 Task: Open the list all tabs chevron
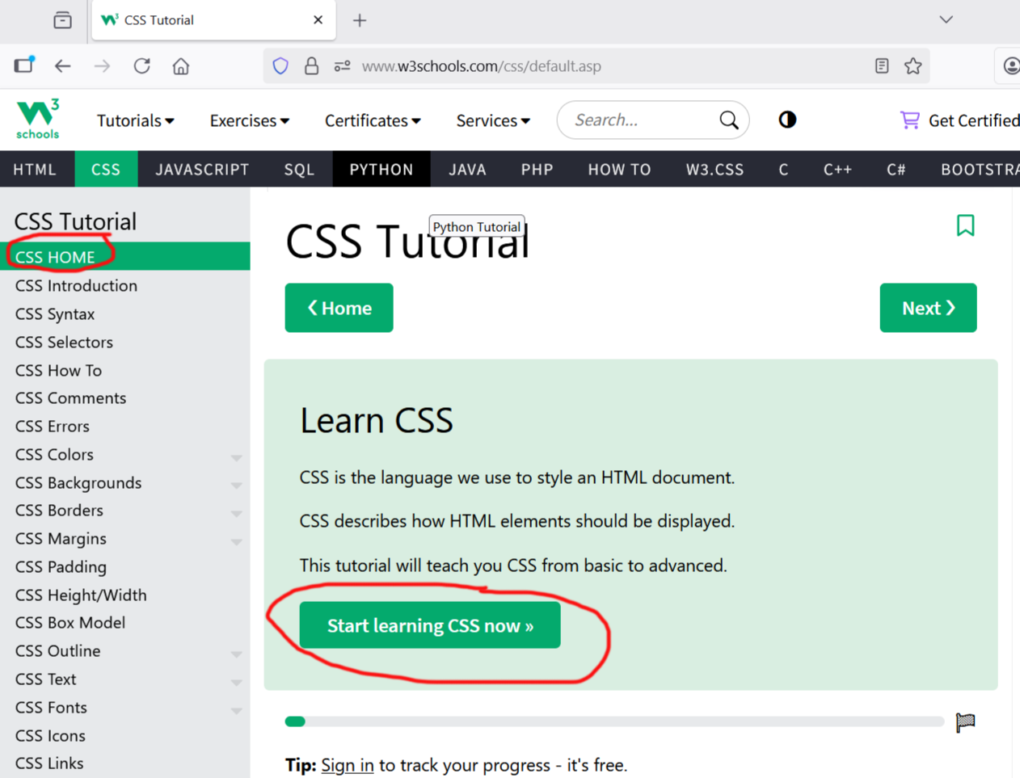[946, 19]
